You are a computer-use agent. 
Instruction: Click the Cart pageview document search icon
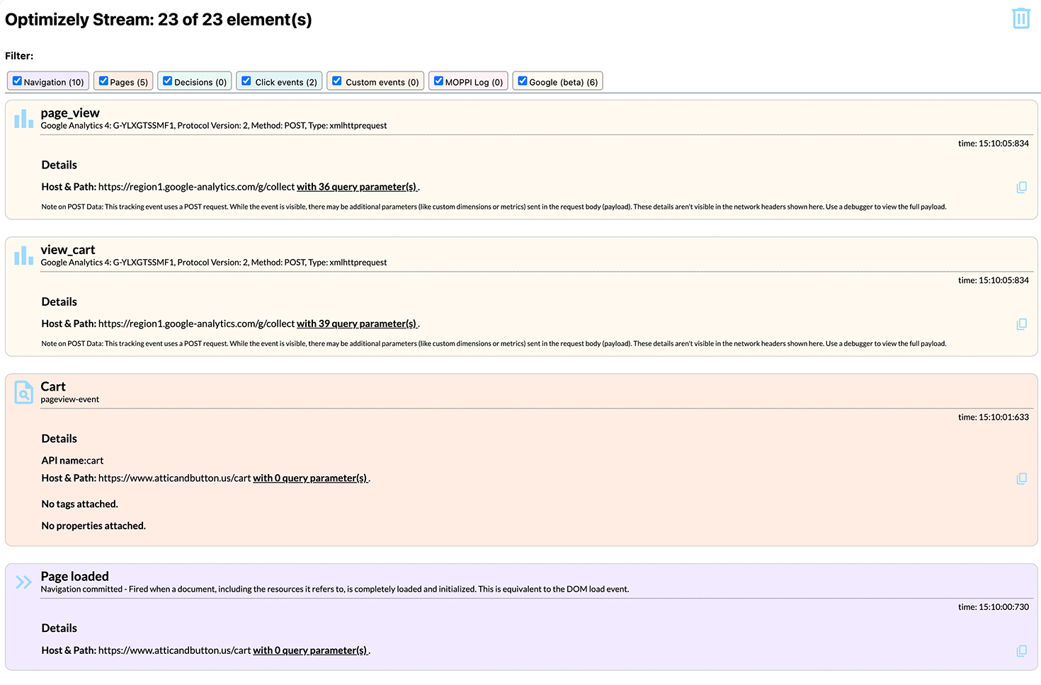pos(23,392)
